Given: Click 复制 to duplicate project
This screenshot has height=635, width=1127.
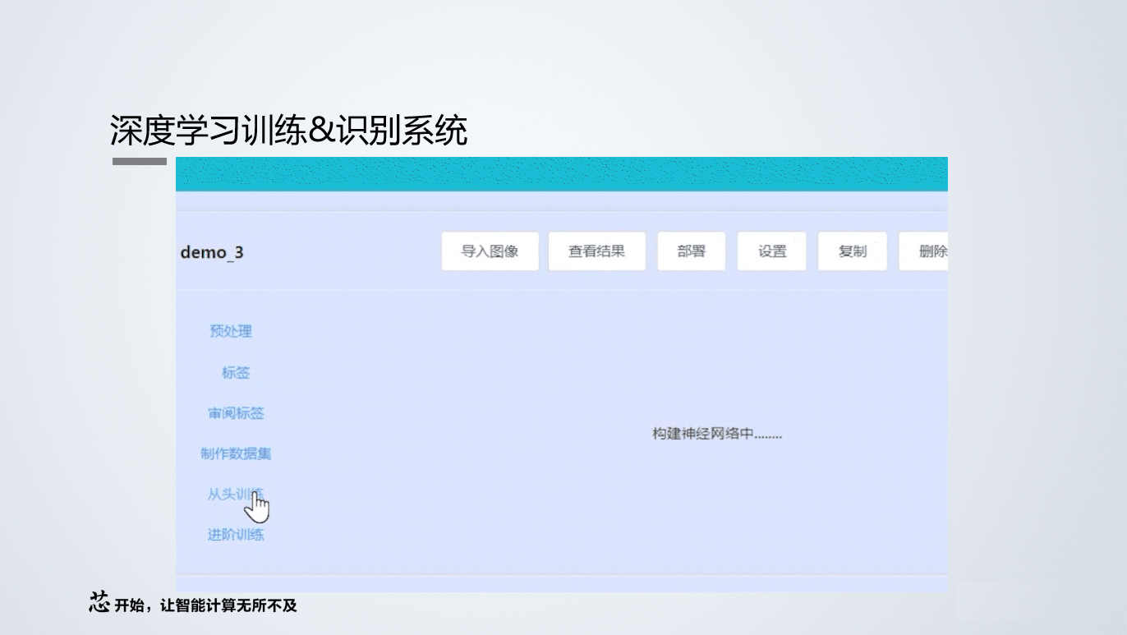Looking at the screenshot, I should click(x=852, y=251).
